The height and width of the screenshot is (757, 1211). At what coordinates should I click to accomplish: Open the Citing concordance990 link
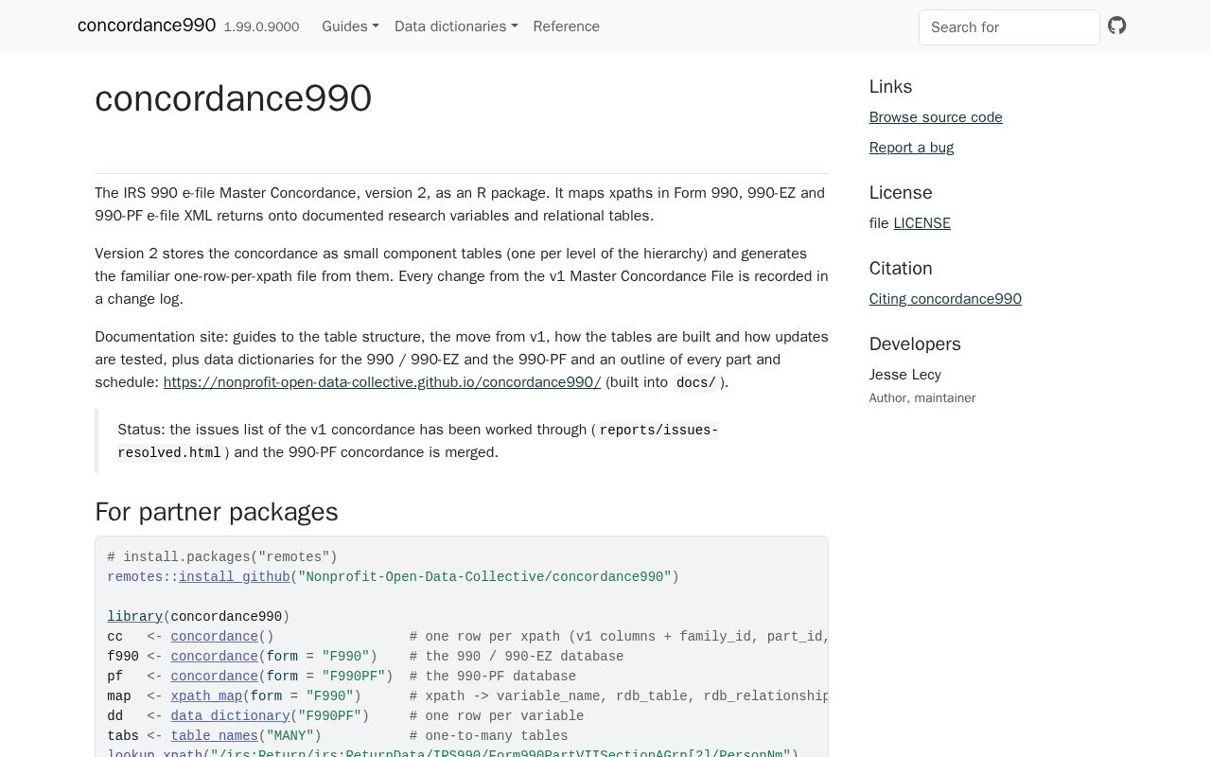click(945, 299)
